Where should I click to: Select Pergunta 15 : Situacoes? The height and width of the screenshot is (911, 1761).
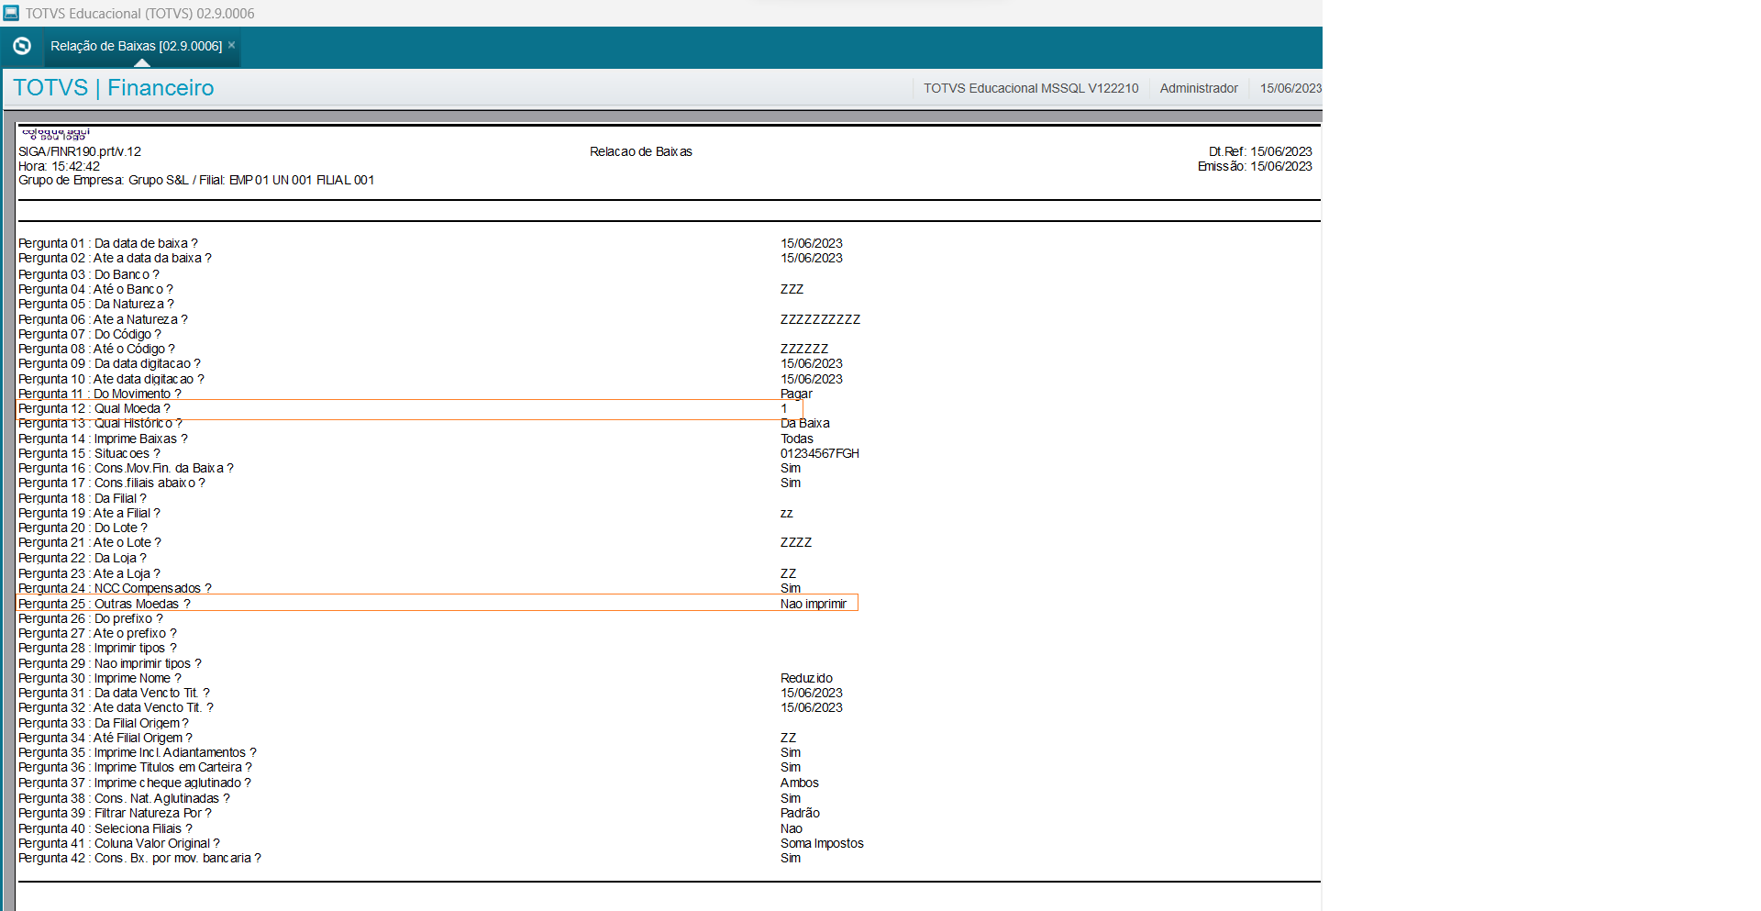click(x=89, y=453)
